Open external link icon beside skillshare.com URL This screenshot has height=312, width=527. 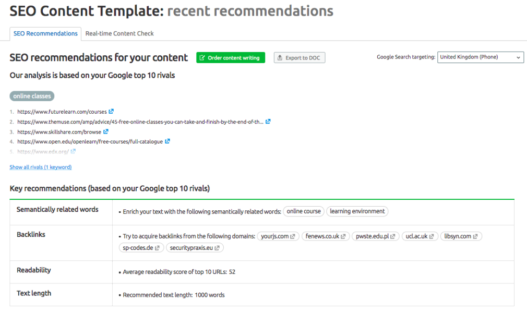coord(106,132)
